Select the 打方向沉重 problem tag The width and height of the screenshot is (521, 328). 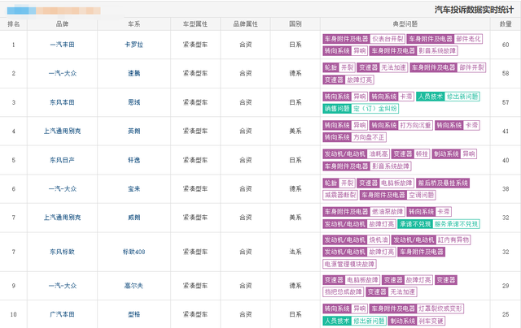pyautogui.click(x=415, y=125)
